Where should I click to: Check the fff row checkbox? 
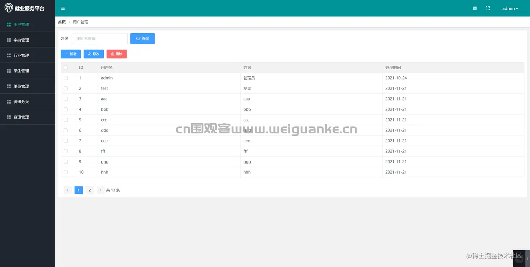pos(66,151)
